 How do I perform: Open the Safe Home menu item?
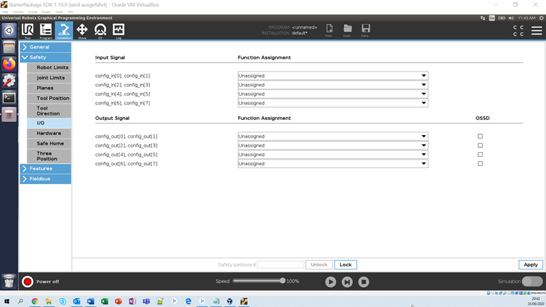(50, 143)
